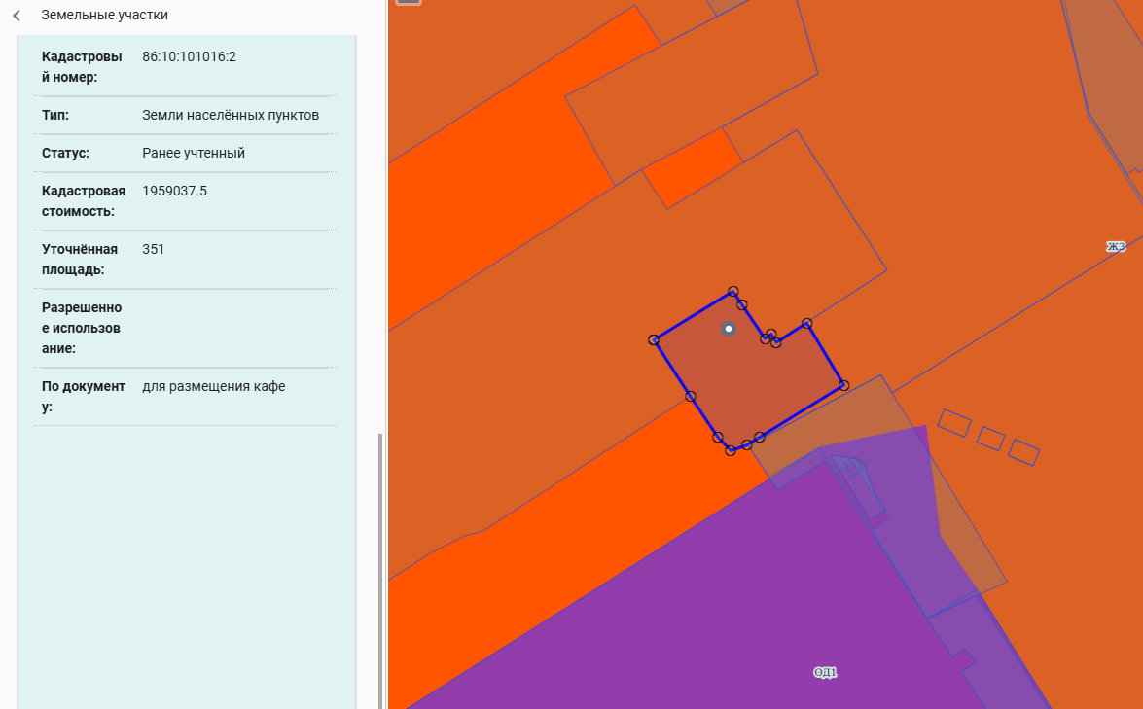Select the rightmost vertex of the highlighted parcel
The image size is (1143, 709).
(843, 385)
